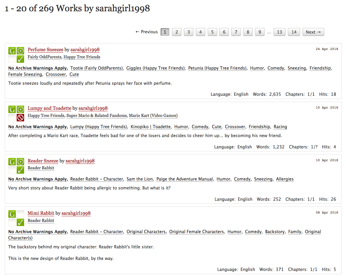Viewport: 346px width, 276px height.
Task: Open the Fairly OddParents fandom link
Action: point(45,57)
